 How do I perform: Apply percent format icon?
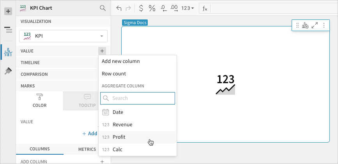[152, 8]
